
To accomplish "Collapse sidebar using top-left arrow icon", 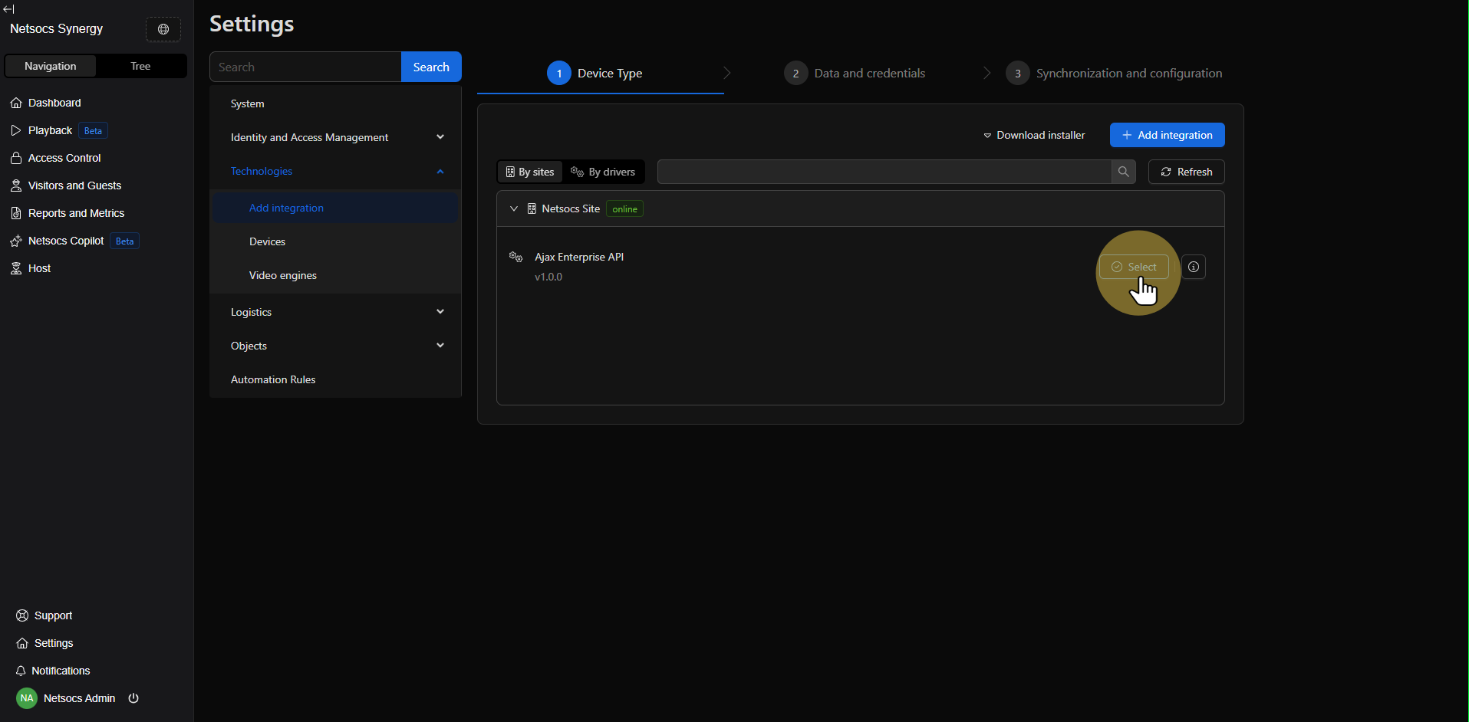I will tap(8, 9).
